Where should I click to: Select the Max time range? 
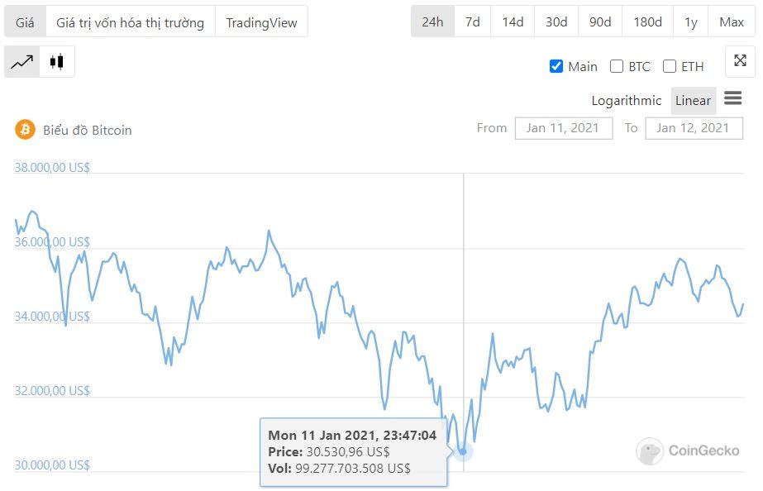click(x=732, y=21)
